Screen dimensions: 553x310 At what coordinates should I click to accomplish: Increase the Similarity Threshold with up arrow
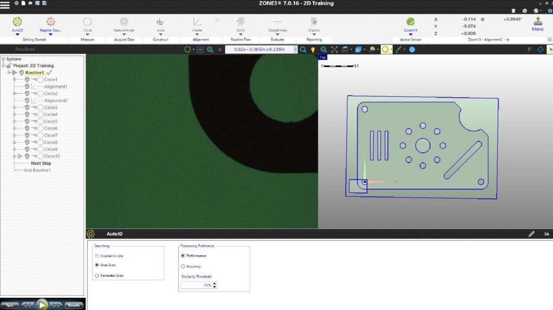coord(215,284)
